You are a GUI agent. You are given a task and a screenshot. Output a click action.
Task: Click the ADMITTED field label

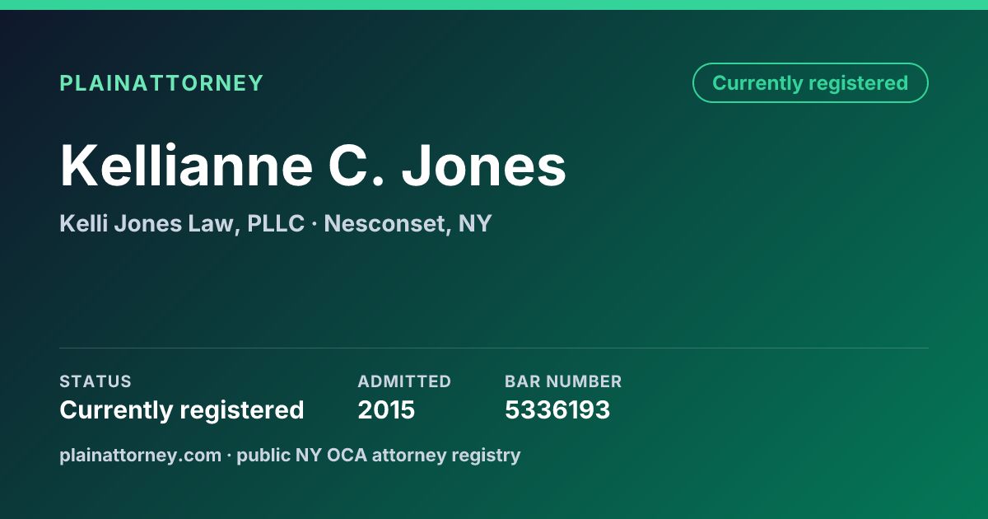pos(404,381)
